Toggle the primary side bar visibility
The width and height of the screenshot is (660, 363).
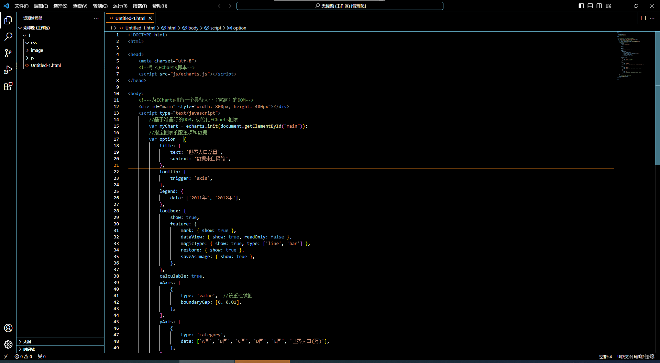[581, 6]
